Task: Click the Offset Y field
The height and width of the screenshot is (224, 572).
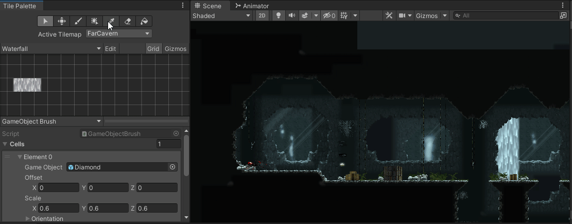Action: [x=108, y=188]
